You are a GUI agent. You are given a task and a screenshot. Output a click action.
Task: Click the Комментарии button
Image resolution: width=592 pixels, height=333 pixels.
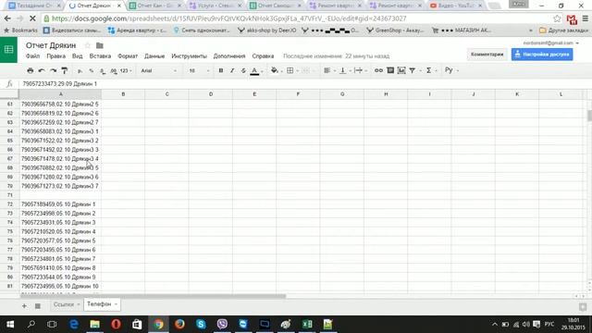coord(487,55)
